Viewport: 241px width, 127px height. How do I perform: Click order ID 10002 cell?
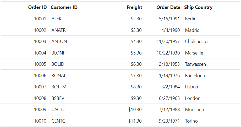[x=40, y=30]
